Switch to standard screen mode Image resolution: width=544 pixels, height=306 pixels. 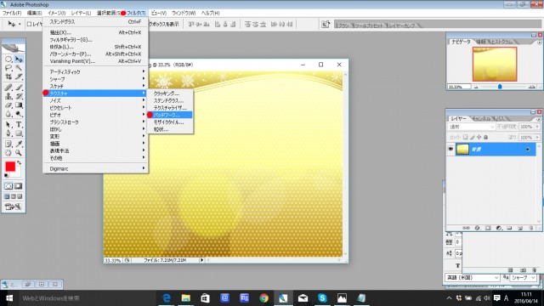point(7,196)
